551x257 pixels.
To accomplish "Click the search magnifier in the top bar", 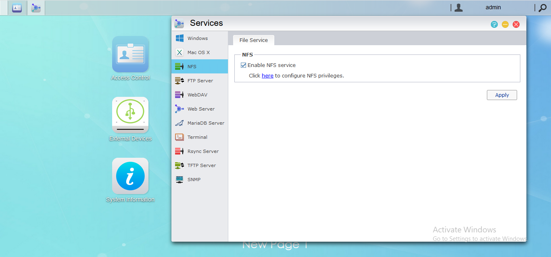I will 542,7.
